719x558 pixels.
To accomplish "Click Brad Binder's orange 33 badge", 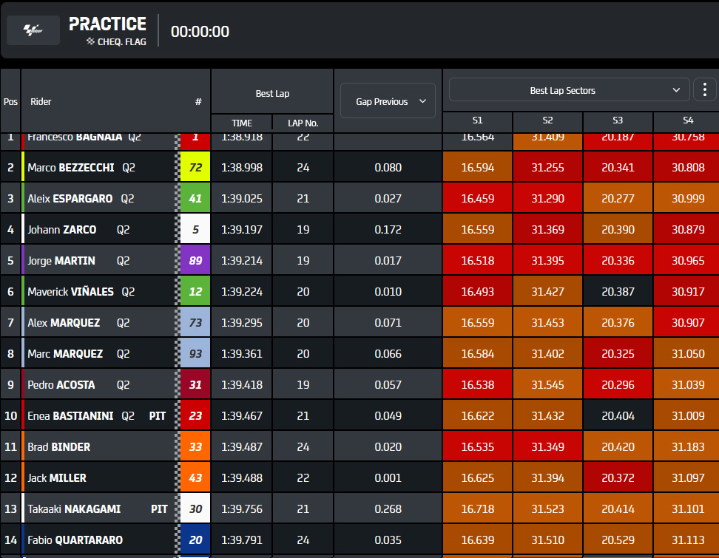I will [195, 446].
